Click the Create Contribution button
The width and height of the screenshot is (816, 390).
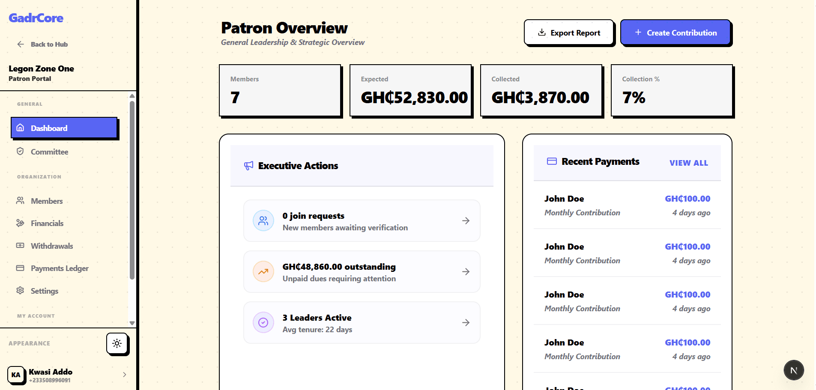pos(676,33)
